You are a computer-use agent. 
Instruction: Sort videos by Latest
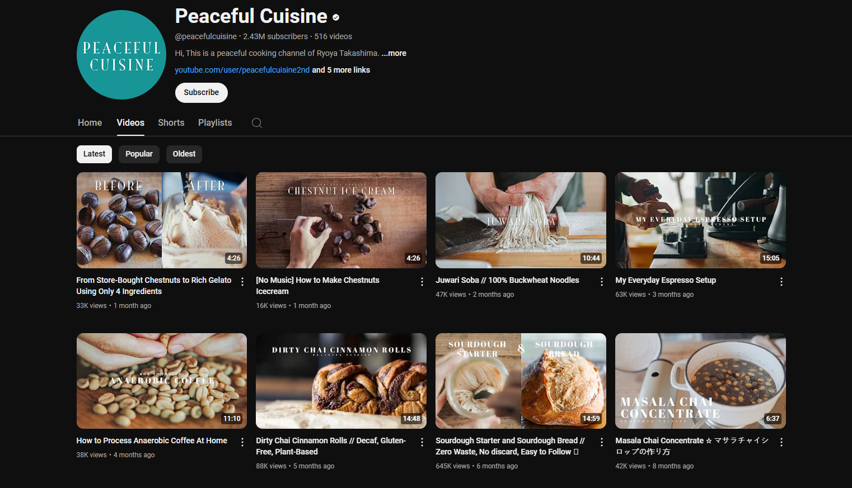click(x=94, y=154)
